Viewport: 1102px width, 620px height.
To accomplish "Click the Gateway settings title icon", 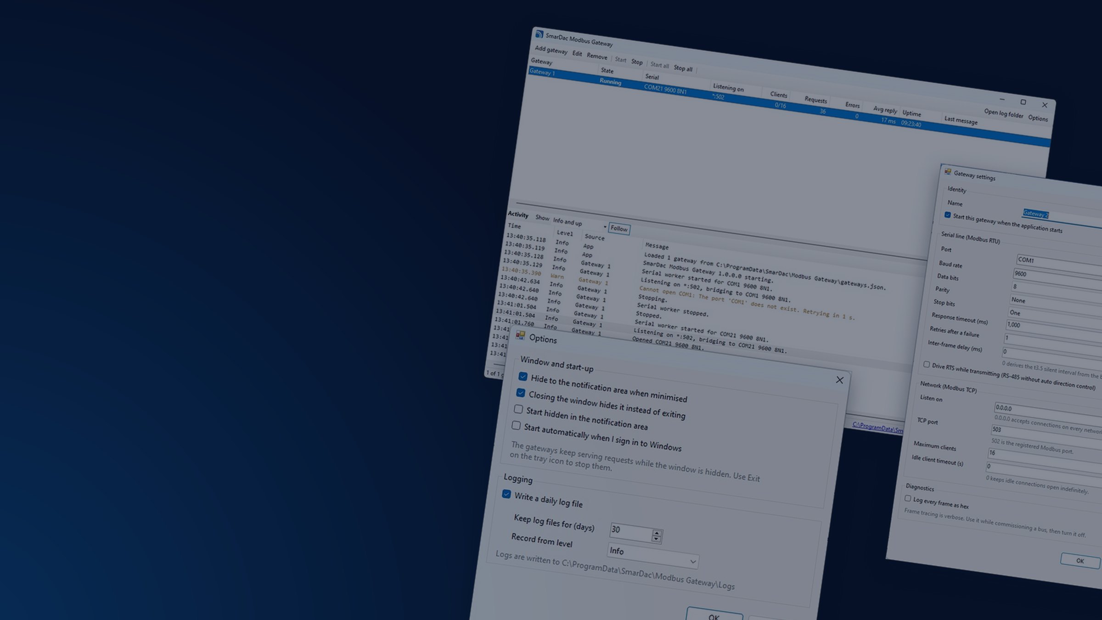I will tap(948, 172).
